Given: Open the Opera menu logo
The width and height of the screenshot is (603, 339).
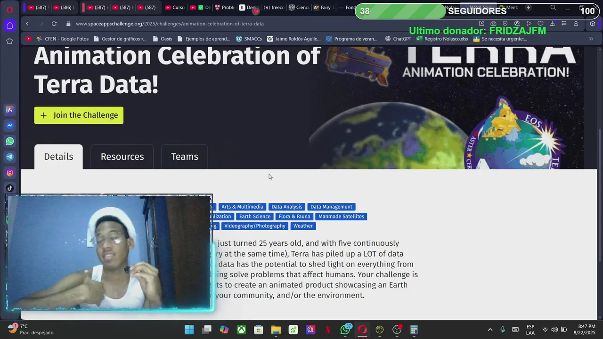Looking at the screenshot, I should coord(9,9).
